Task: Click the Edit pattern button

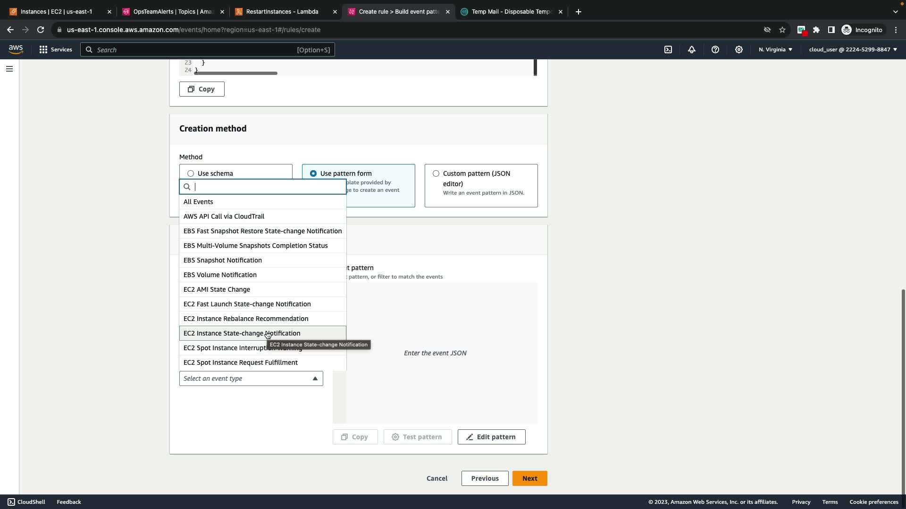Action: point(491,437)
